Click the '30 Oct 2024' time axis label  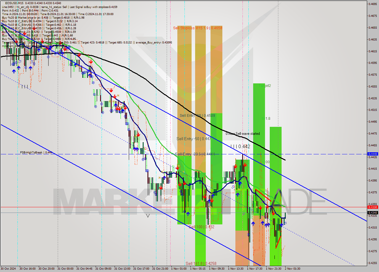tap(9, 269)
